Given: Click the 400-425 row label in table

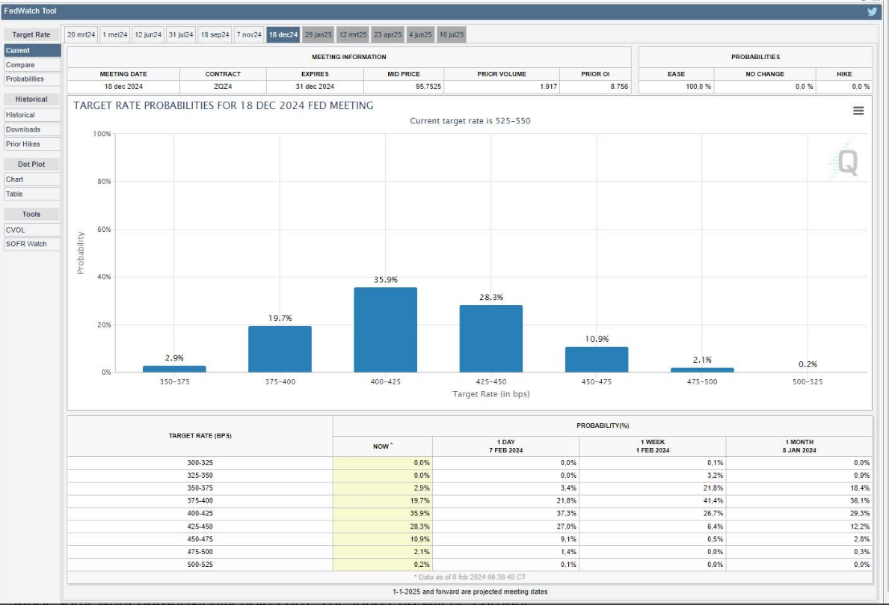Looking at the screenshot, I should (x=200, y=514).
